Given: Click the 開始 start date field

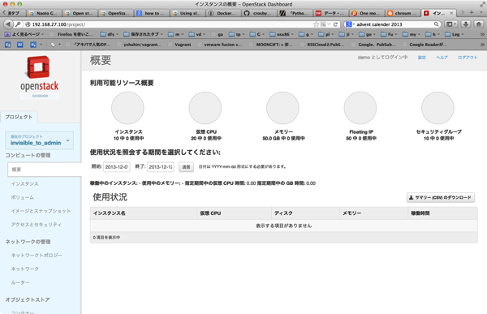Looking at the screenshot, I should [x=116, y=167].
